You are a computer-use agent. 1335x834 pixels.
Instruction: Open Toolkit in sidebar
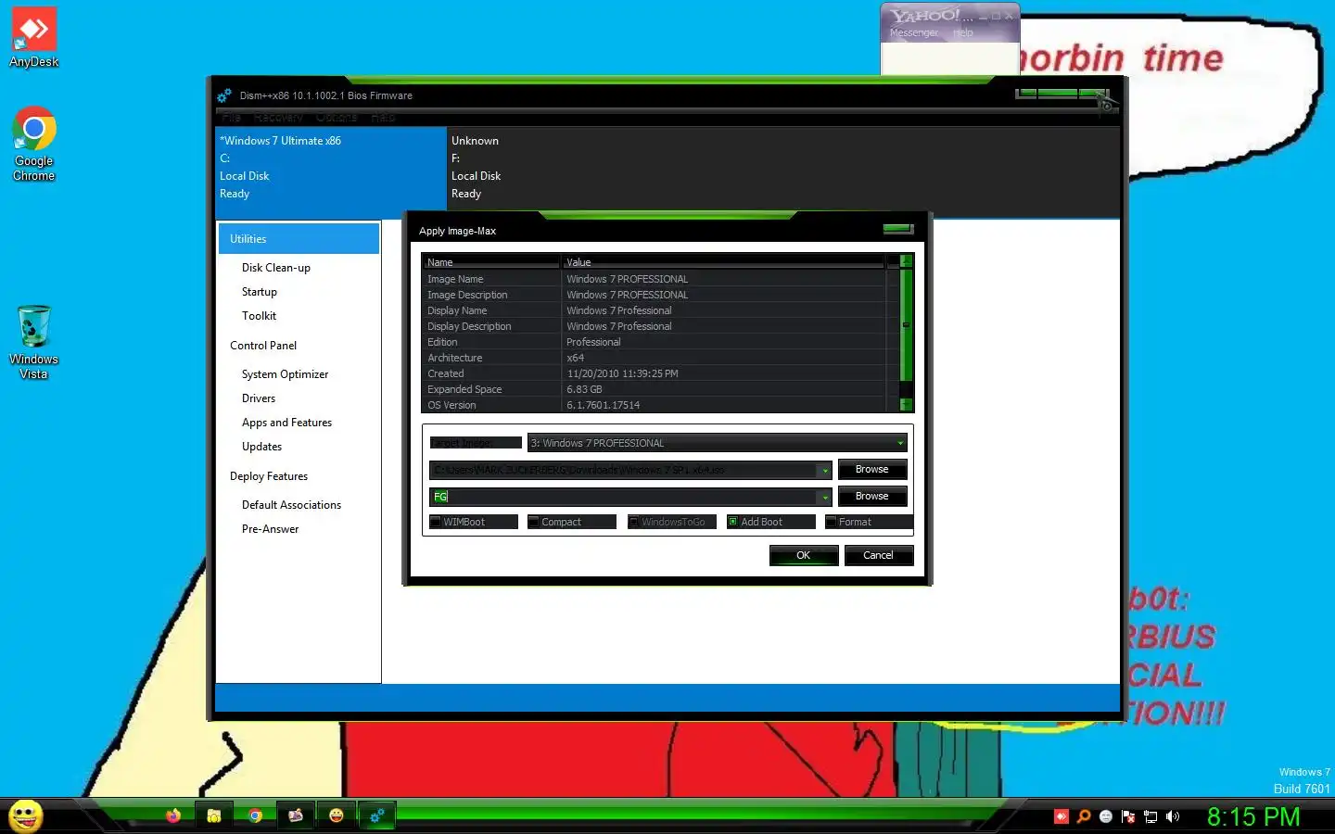click(x=259, y=316)
